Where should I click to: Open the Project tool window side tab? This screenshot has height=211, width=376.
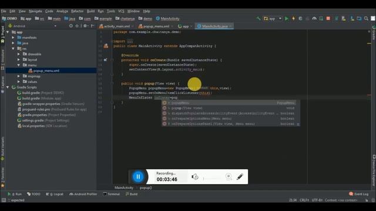(x=2, y=34)
